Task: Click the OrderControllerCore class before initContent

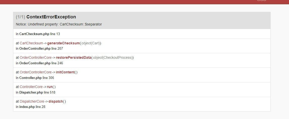Action: [x=35, y=72]
